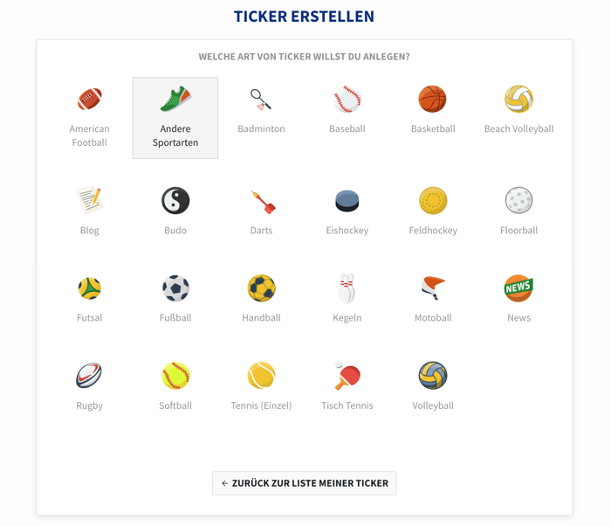The height and width of the screenshot is (526, 611).
Task: Choose the Badminton racket icon
Action: coord(261,100)
